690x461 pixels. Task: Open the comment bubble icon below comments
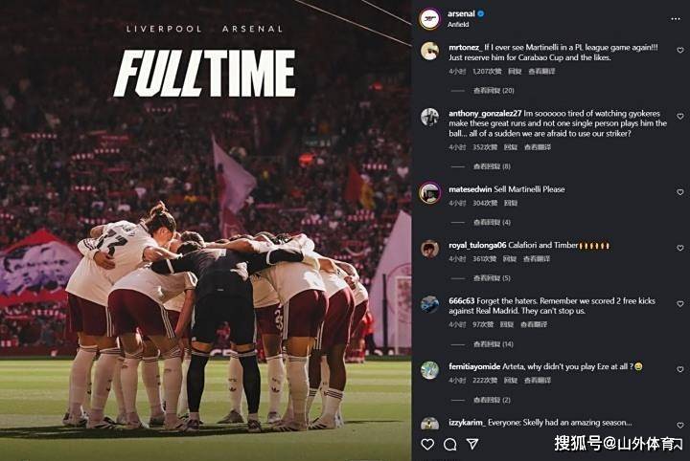[450, 444]
